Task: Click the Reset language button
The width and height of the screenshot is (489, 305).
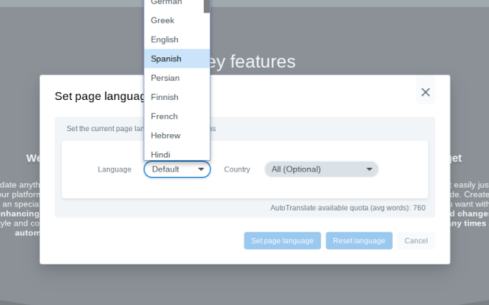Action: (x=359, y=241)
